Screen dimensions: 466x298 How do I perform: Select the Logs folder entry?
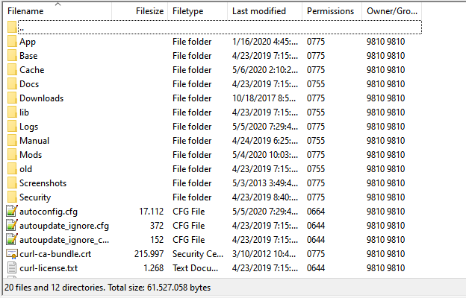[x=28, y=127]
